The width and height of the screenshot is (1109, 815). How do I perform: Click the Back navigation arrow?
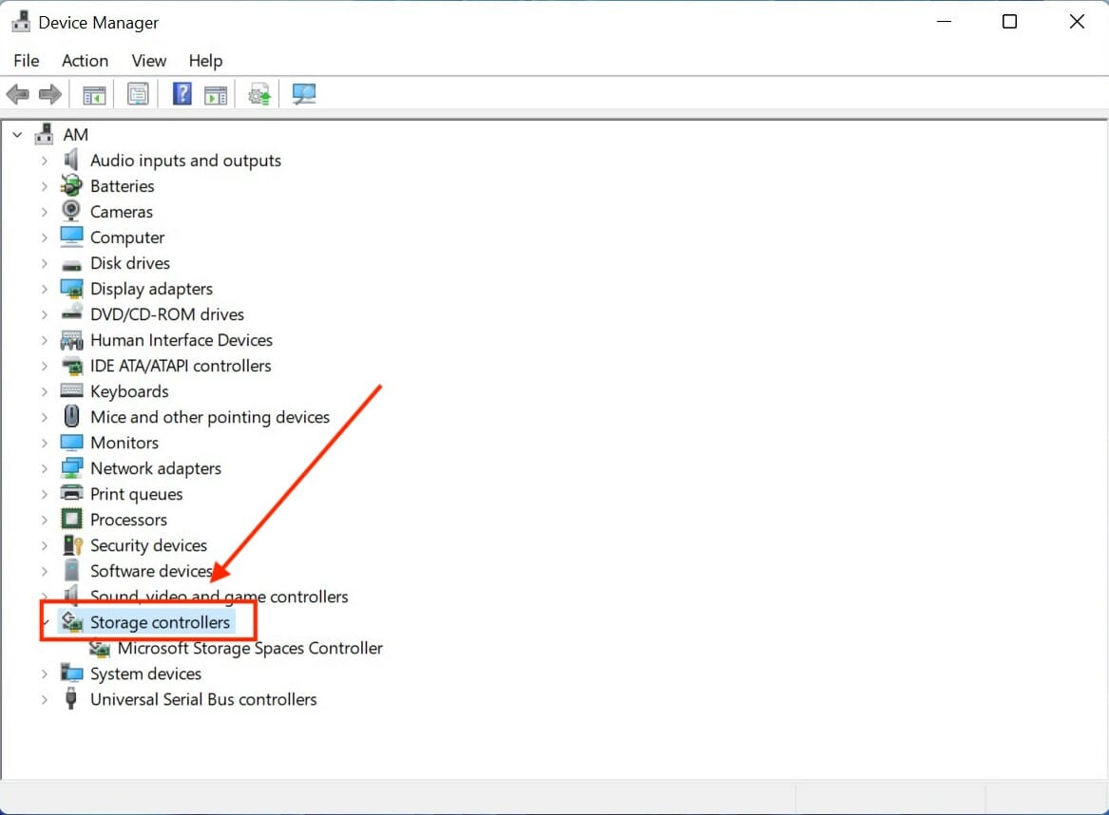click(17, 93)
